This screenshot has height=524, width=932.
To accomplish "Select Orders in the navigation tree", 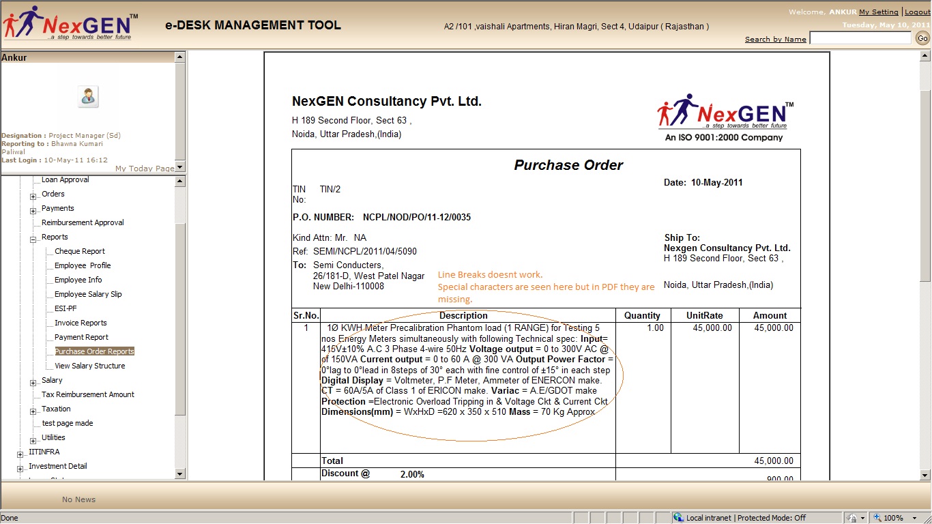I will pyautogui.click(x=53, y=194).
